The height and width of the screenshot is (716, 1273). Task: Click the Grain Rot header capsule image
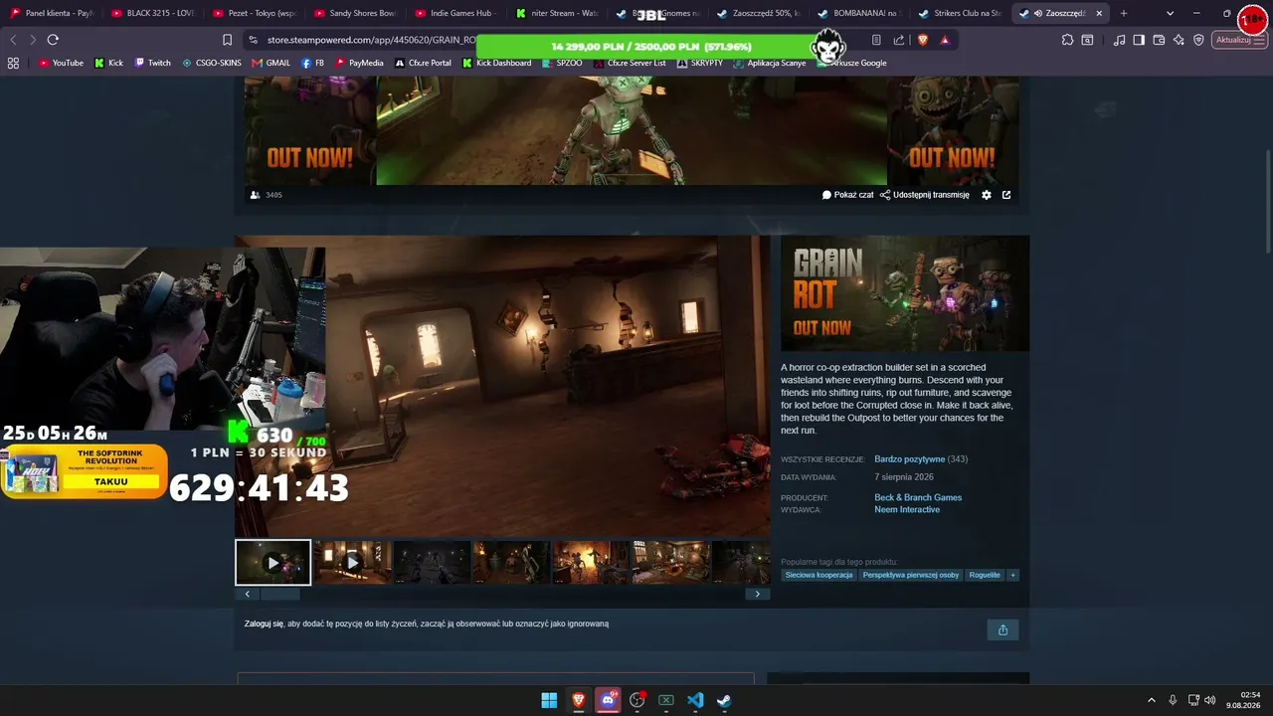[x=905, y=293]
